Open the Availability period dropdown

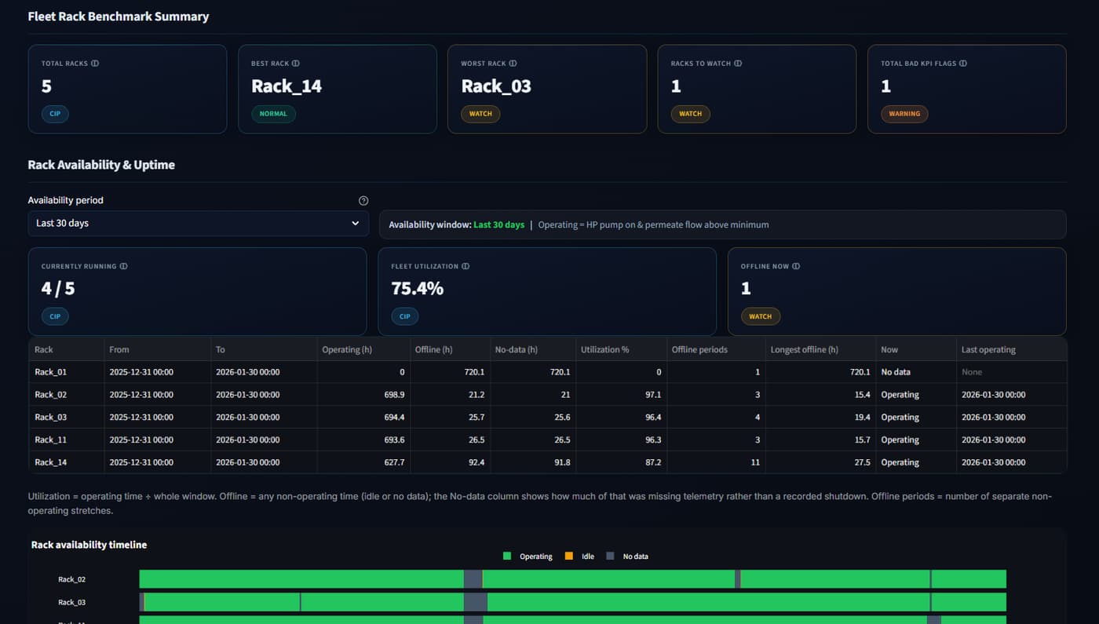click(x=198, y=223)
